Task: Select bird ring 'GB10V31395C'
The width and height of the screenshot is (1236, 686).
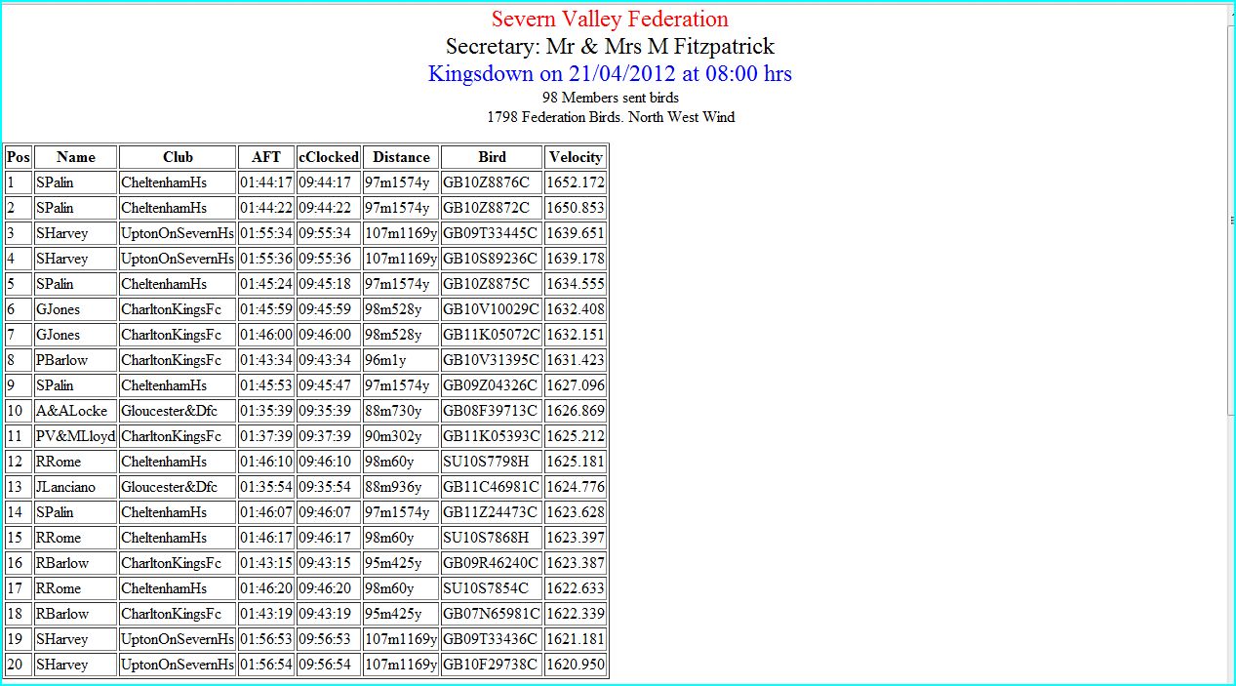Action: click(493, 360)
